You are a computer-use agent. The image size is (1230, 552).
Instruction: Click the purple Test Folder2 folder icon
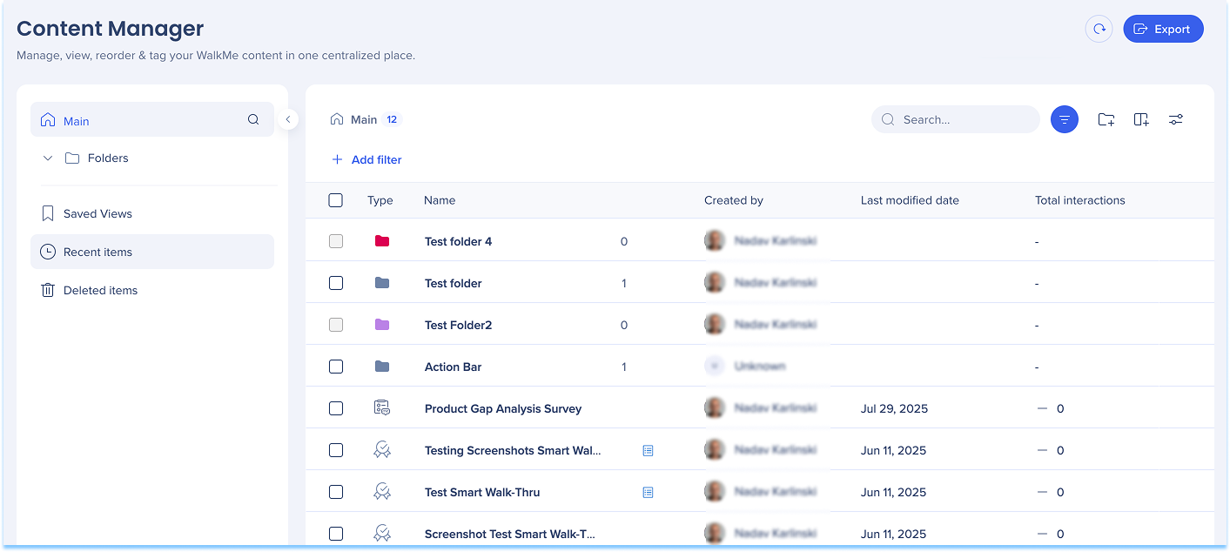(x=381, y=325)
